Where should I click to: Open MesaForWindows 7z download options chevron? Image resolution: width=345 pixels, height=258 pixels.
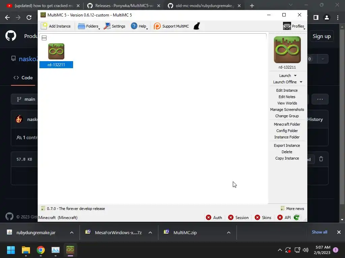[150, 232]
